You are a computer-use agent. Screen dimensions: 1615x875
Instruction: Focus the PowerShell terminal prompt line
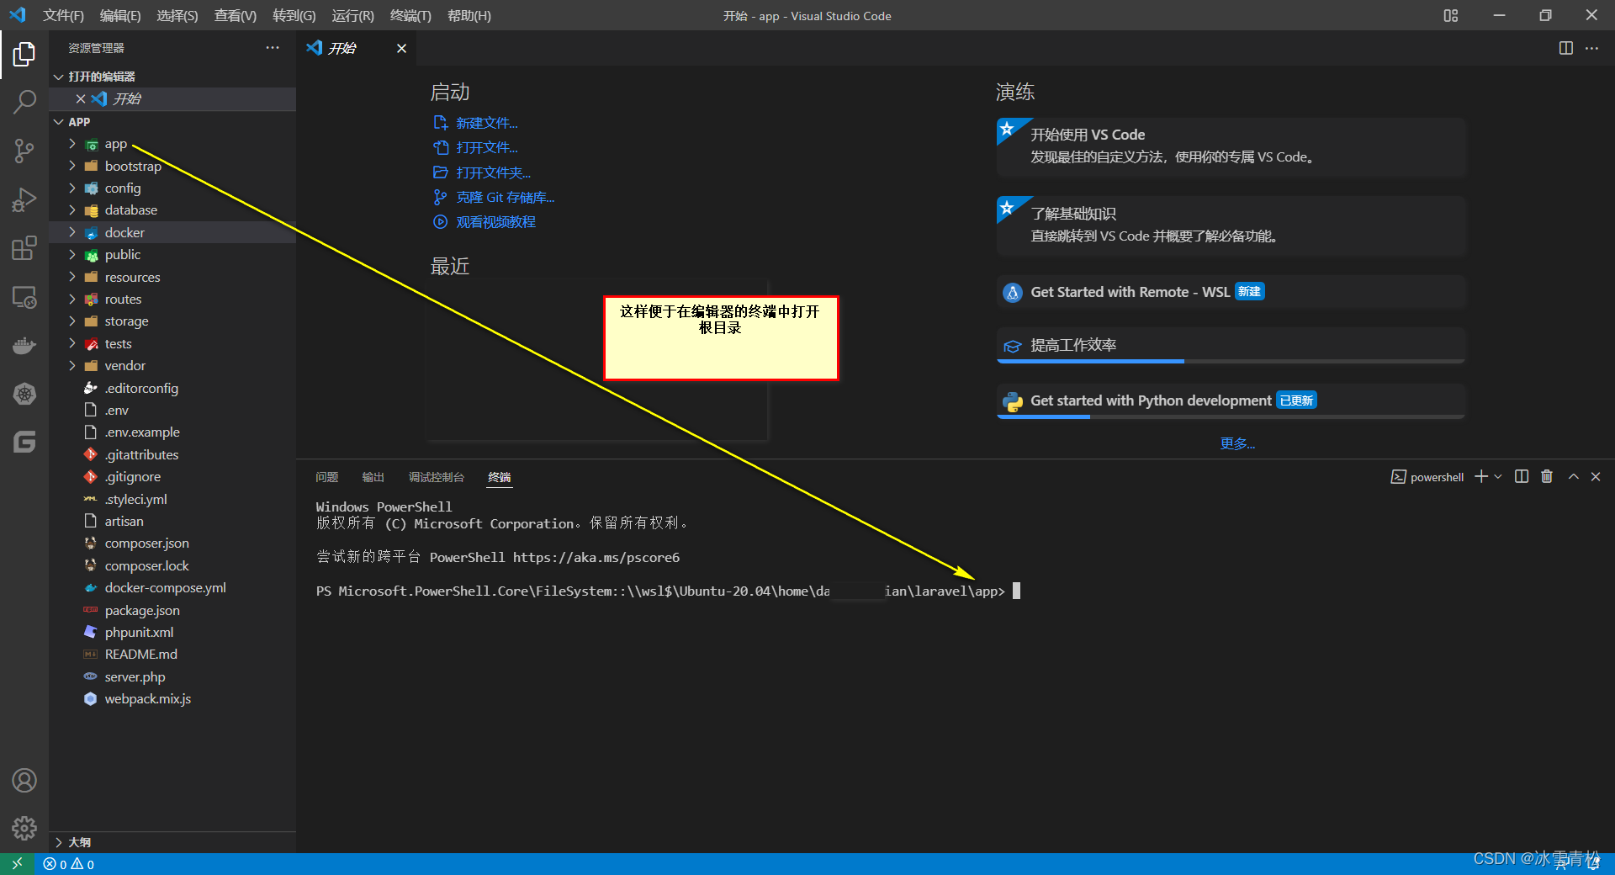[668, 591]
